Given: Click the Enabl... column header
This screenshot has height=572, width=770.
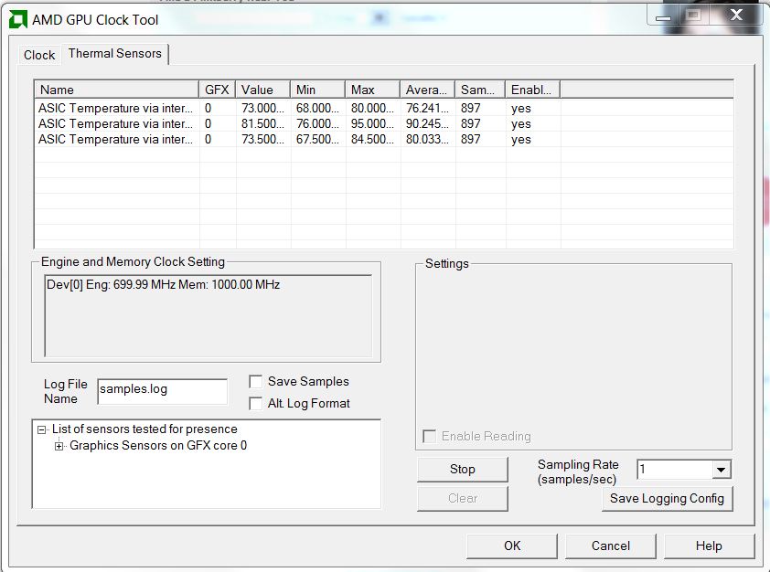Looking at the screenshot, I should (x=533, y=90).
